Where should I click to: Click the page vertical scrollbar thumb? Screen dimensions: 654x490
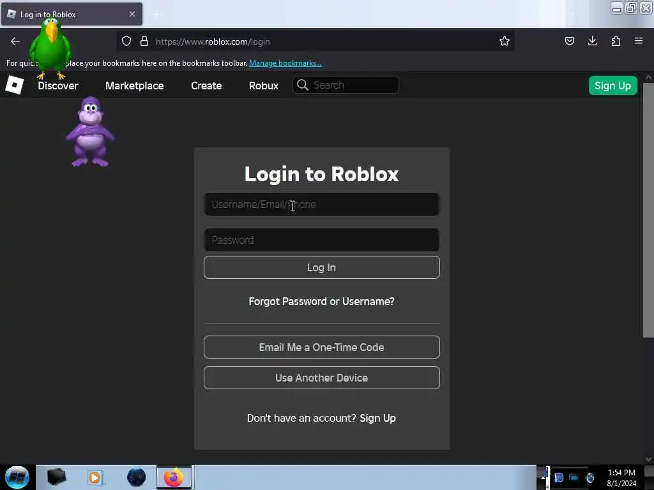coord(648,211)
